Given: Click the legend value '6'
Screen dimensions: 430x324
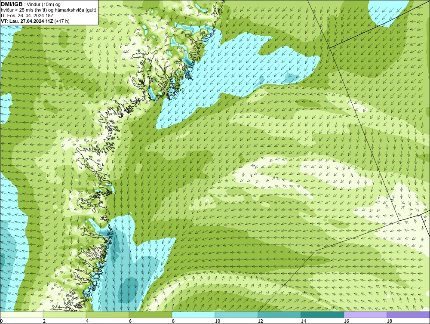Looking at the screenshot, I should point(130,321).
